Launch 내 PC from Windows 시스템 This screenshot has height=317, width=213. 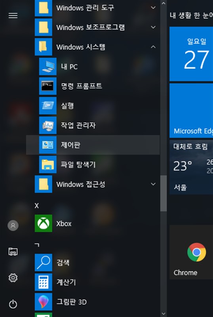click(x=93, y=66)
